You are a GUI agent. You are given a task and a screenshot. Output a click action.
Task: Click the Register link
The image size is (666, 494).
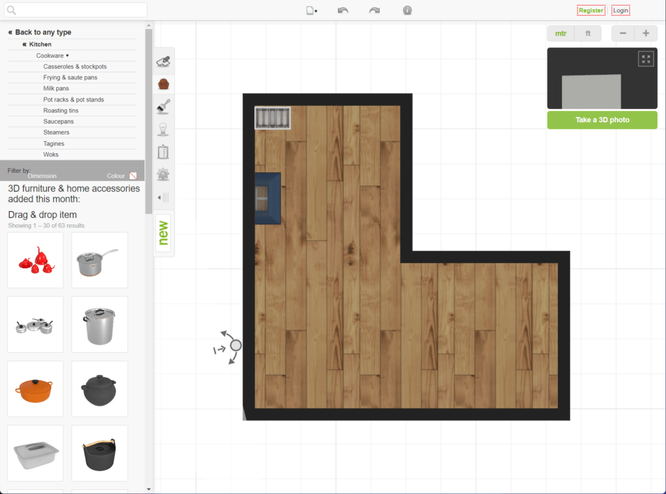[x=591, y=10]
